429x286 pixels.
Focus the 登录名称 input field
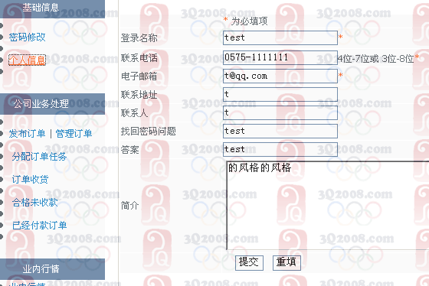[280, 37]
